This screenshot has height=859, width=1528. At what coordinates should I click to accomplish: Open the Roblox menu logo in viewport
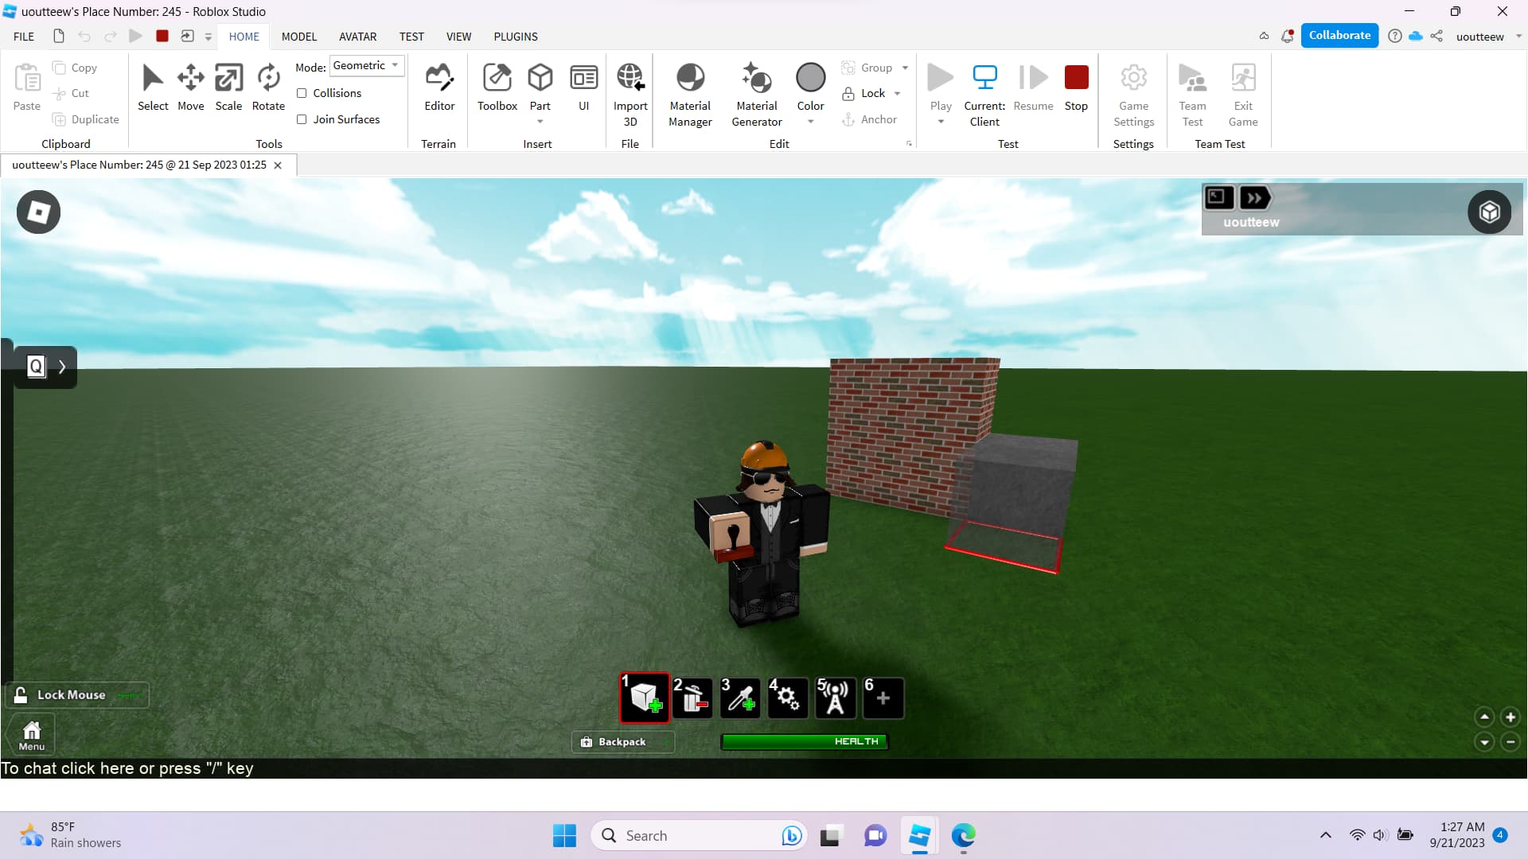pos(38,212)
